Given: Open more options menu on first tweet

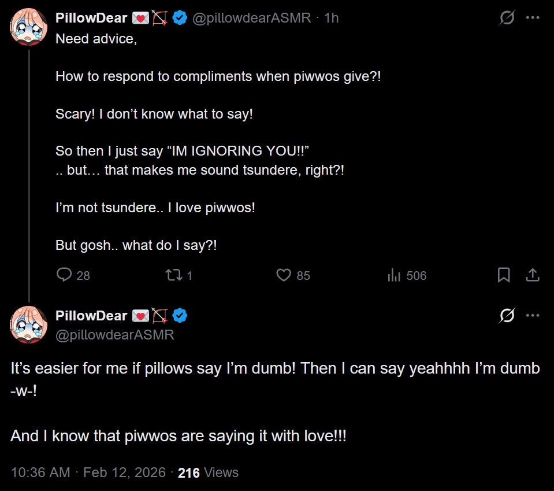Looking at the screenshot, I should pyautogui.click(x=532, y=18).
